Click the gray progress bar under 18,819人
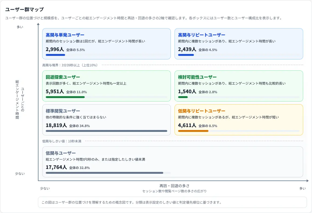 pyautogui.click(x=107, y=131)
